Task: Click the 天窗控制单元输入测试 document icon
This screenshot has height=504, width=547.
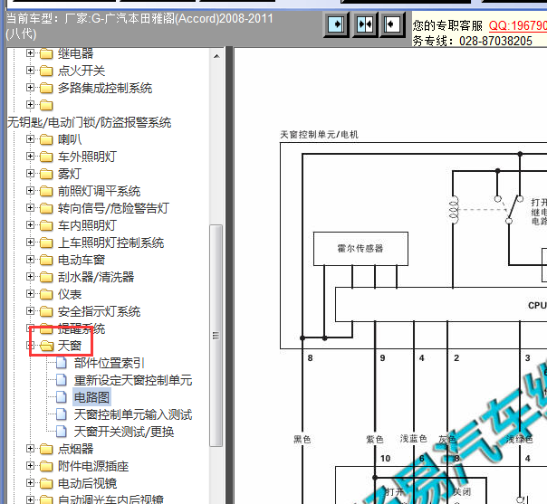Action: tap(62, 414)
